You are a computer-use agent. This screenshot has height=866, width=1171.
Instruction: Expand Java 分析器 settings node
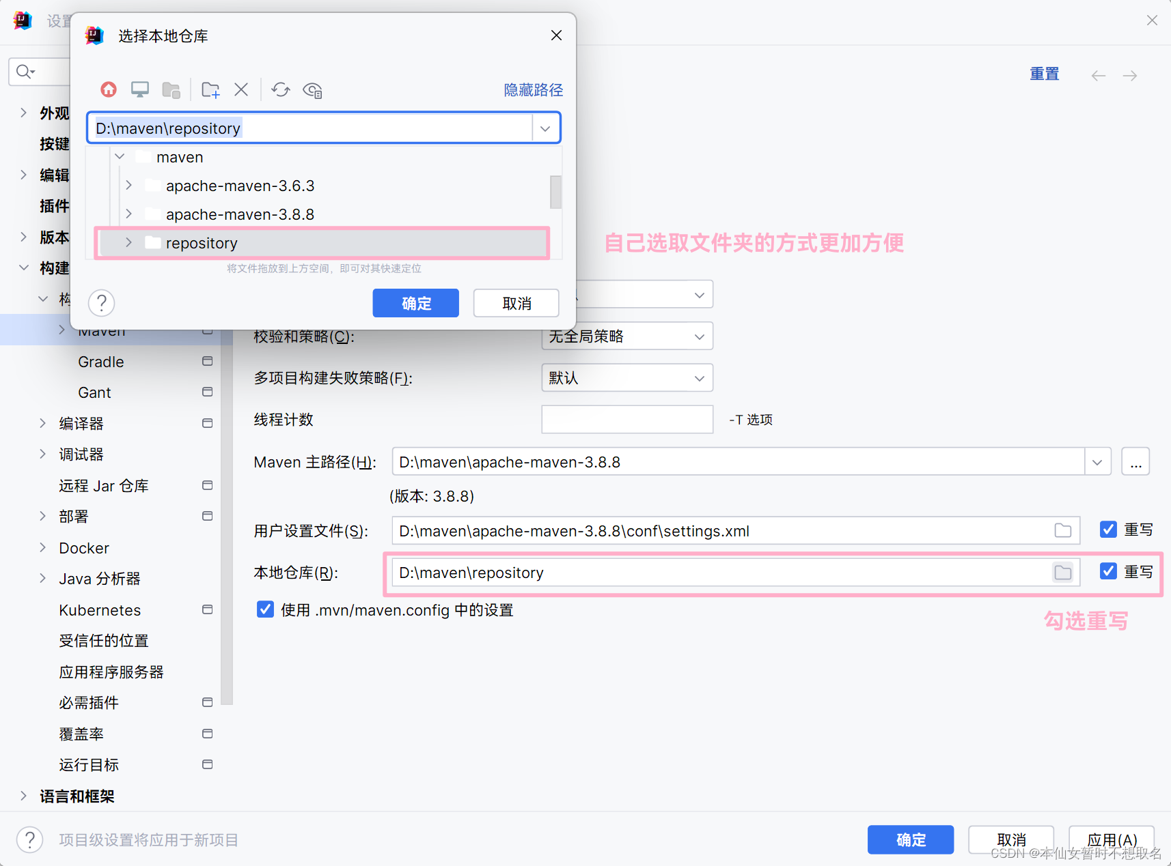point(42,578)
